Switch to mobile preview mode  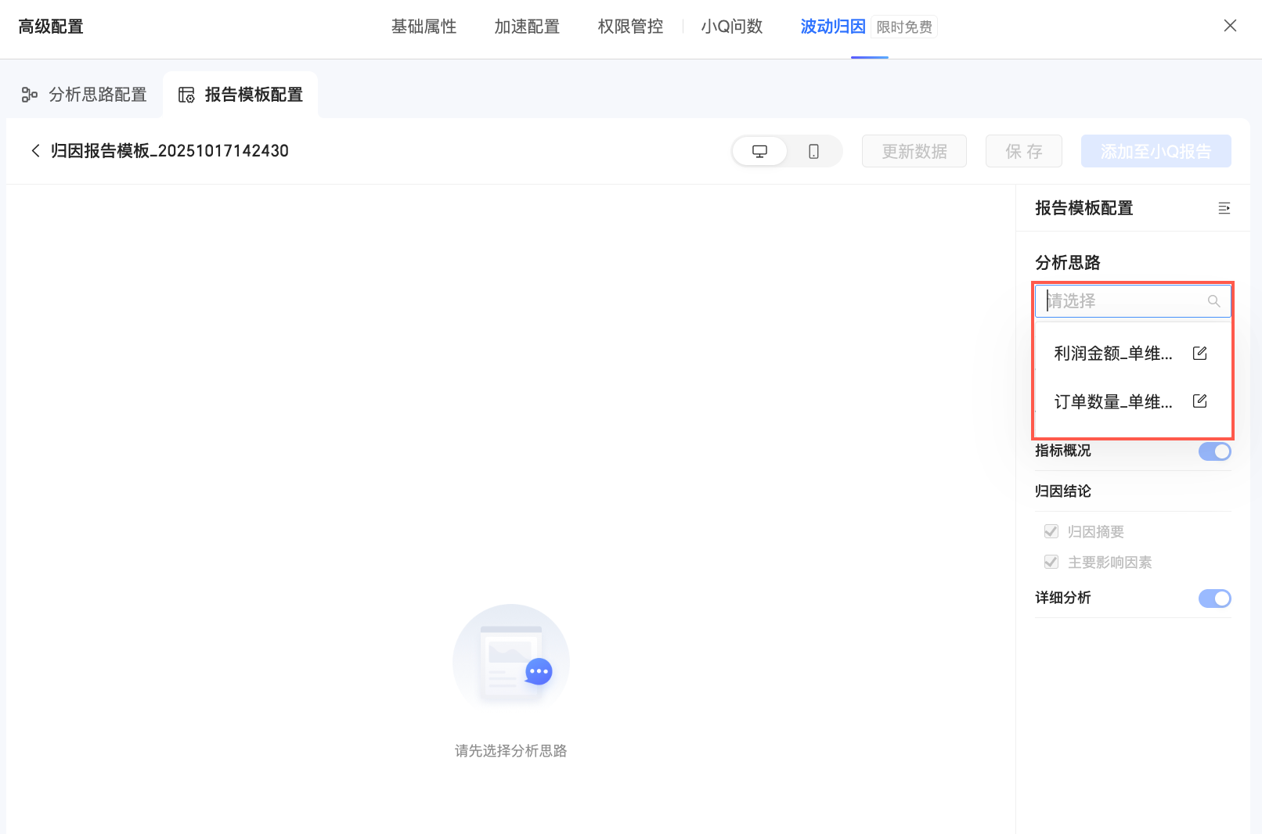[813, 151]
